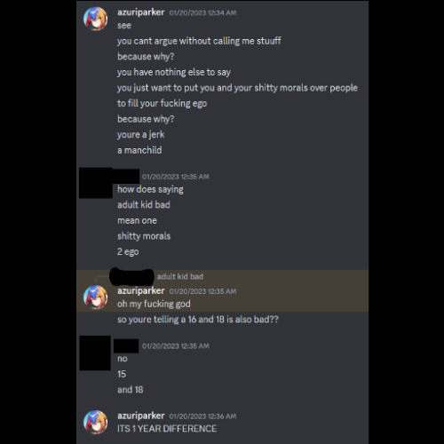
Task: Click the azuriparker name above 'oh my fucking god'
Action: (140, 291)
